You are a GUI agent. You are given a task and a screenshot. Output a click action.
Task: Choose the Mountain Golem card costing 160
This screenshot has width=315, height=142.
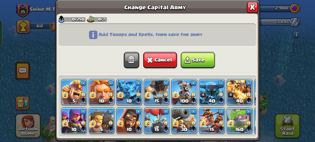click(239, 121)
